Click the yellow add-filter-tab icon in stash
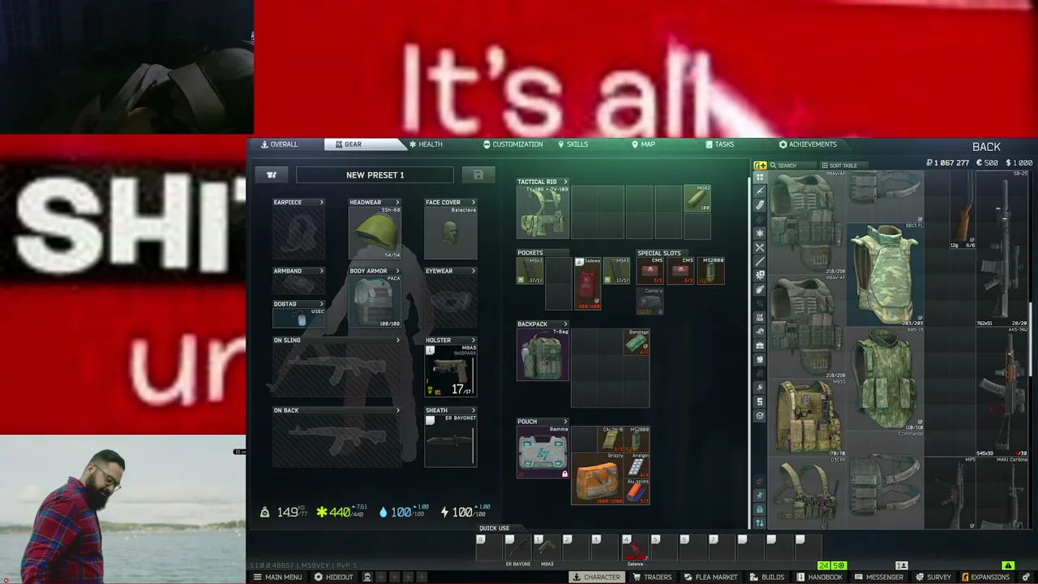The height and width of the screenshot is (584, 1038). pyautogui.click(x=760, y=165)
